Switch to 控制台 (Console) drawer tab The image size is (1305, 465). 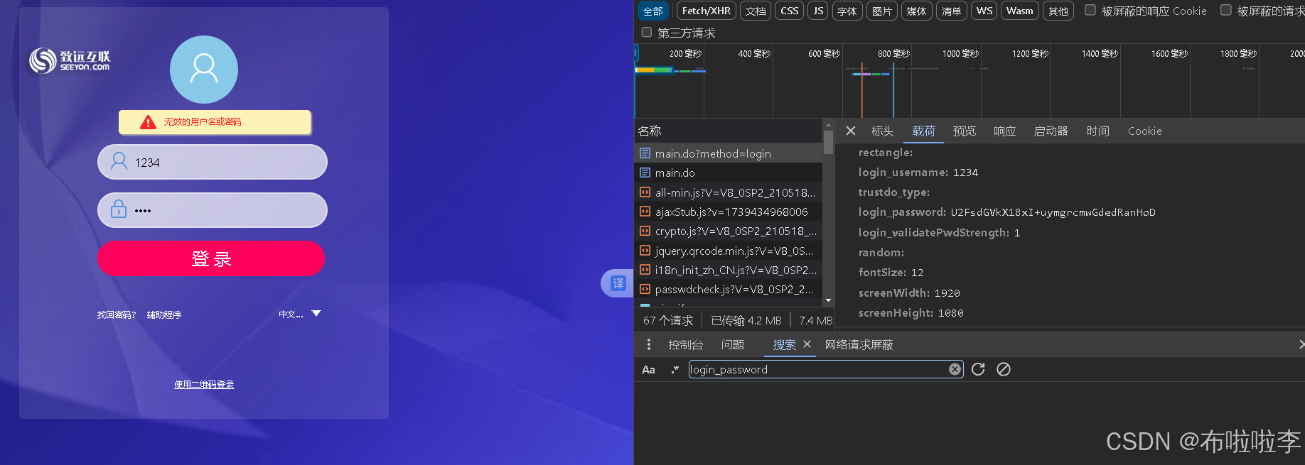pyautogui.click(x=685, y=344)
